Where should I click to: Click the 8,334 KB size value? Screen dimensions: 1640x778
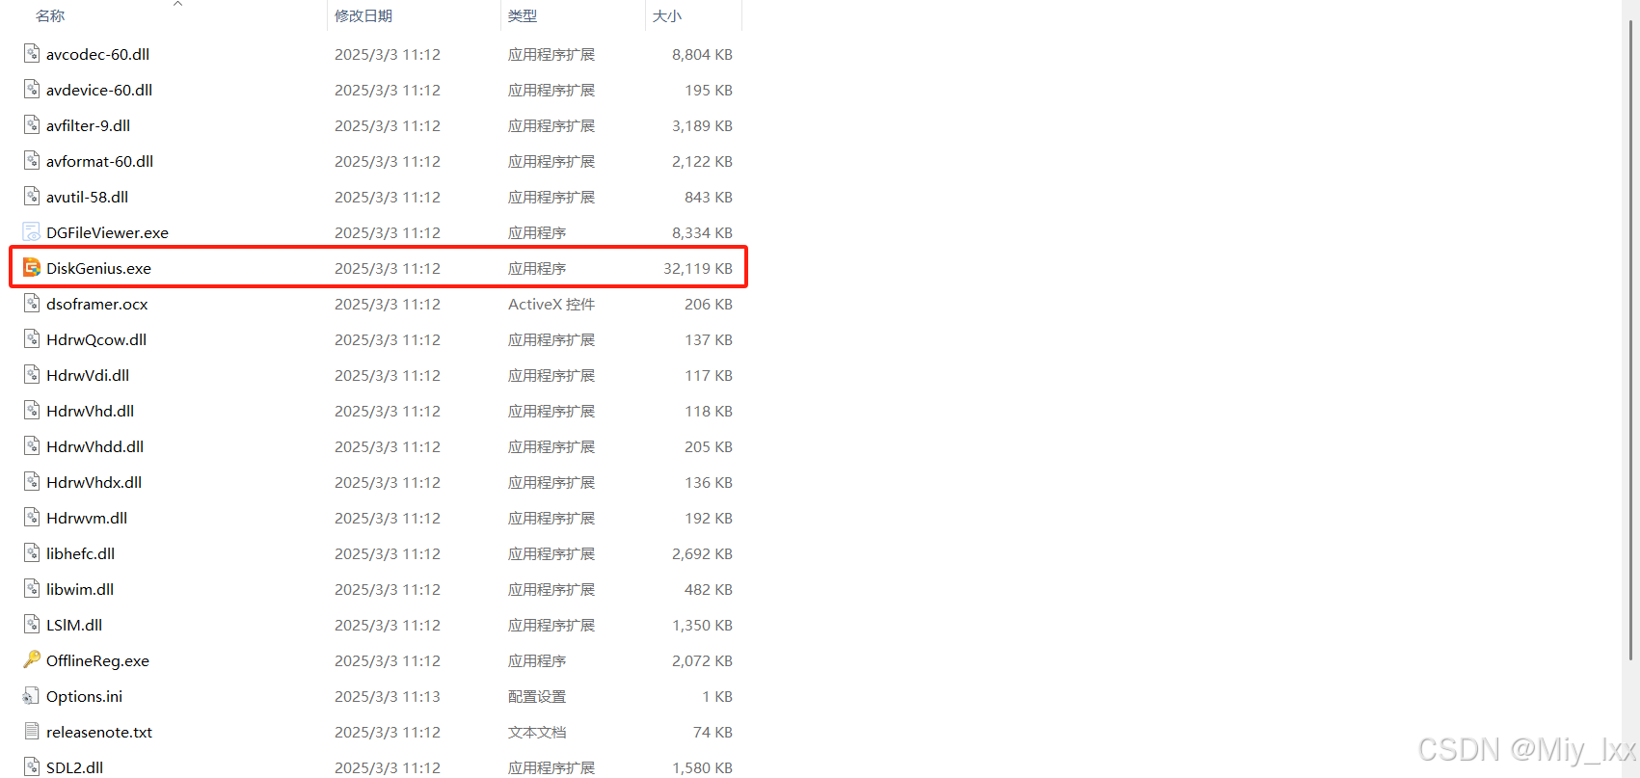[x=702, y=233]
